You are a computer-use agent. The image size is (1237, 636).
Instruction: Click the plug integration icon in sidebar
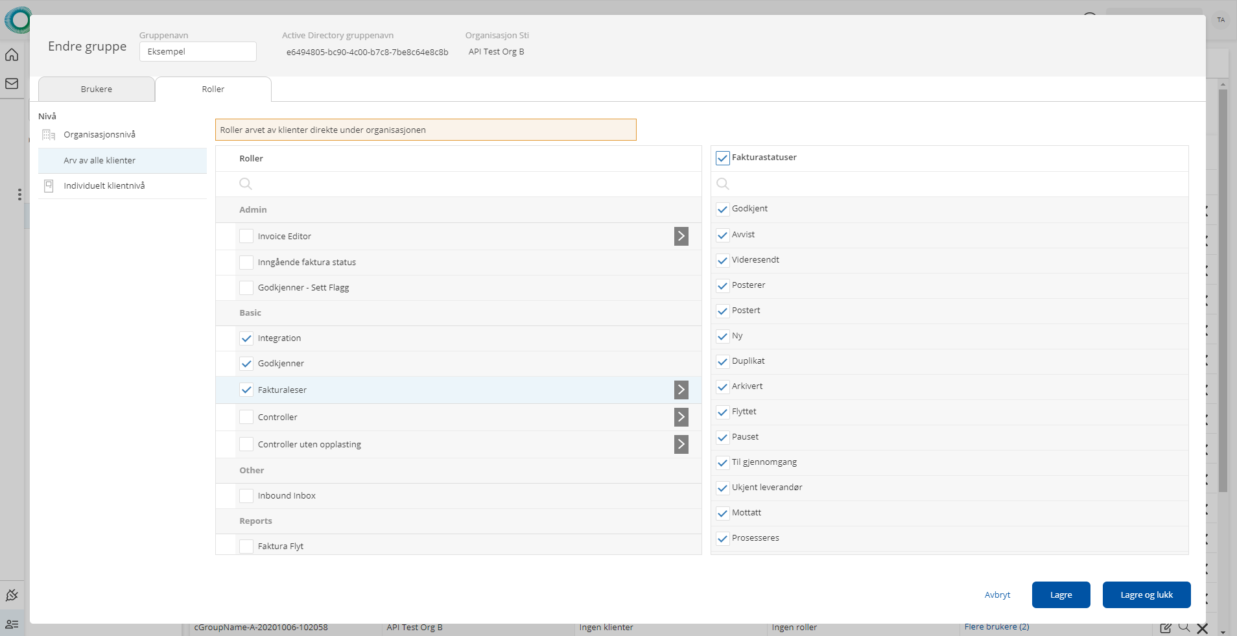click(x=12, y=595)
